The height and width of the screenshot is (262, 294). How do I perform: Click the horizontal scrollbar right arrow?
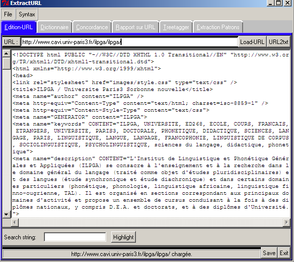point(286,222)
